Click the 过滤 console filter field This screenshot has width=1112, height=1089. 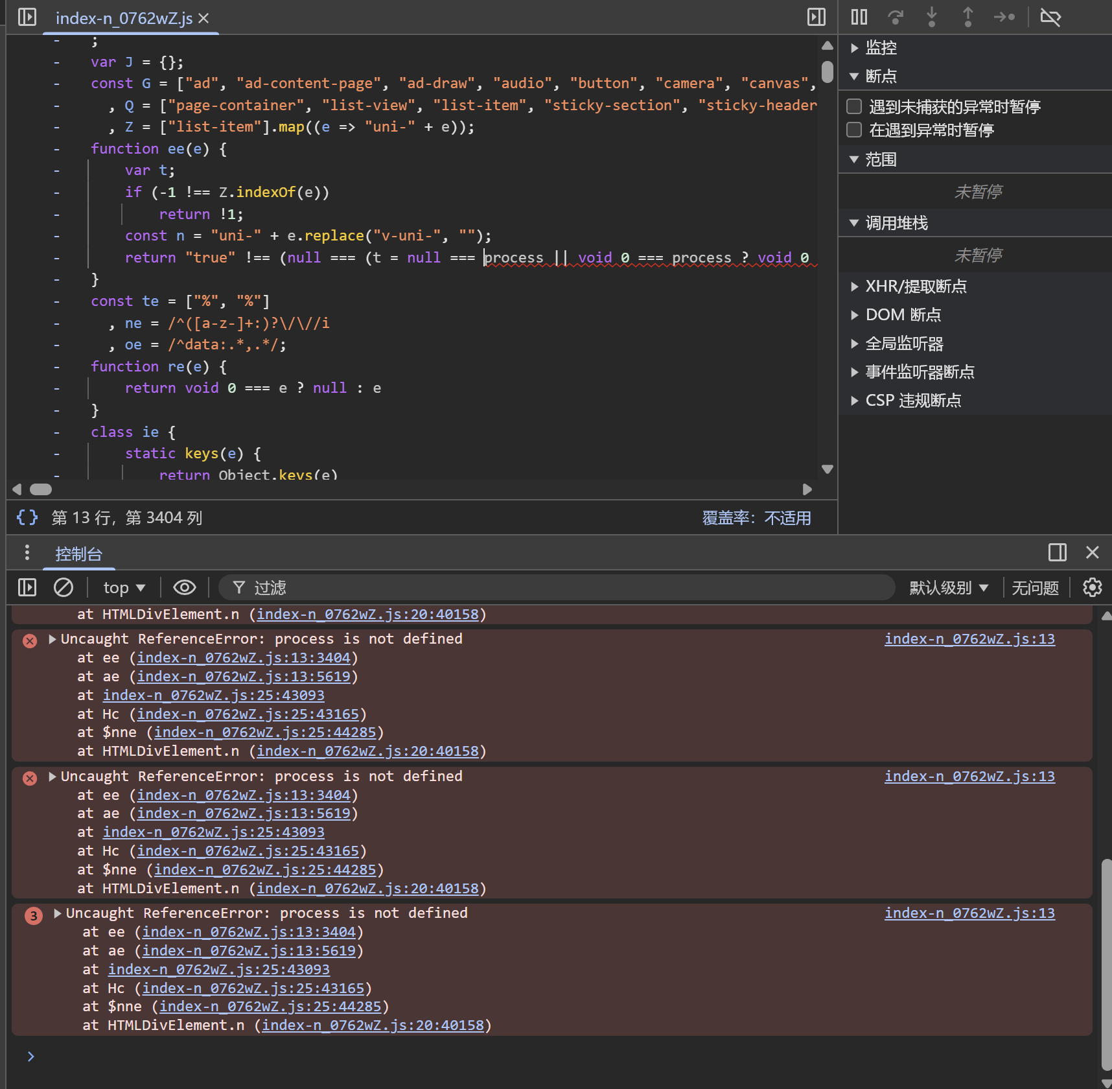pyautogui.click(x=557, y=587)
